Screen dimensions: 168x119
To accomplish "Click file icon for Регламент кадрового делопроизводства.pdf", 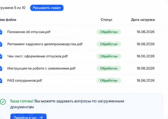I will coord(1,44).
